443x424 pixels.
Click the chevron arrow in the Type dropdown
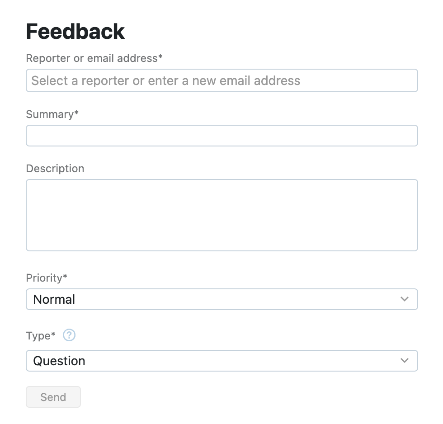click(x=405, y=361)
